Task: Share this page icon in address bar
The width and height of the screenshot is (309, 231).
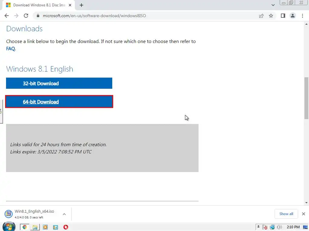Action: [x=261, y=16]
